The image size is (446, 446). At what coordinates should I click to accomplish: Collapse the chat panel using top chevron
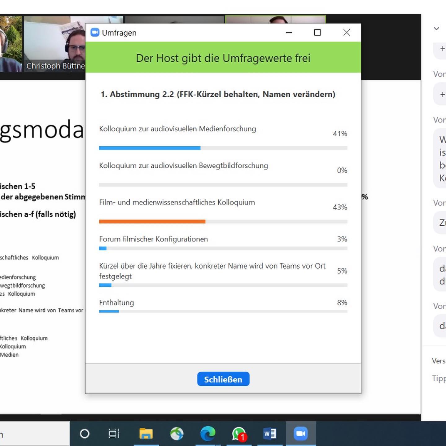point(437,29)
